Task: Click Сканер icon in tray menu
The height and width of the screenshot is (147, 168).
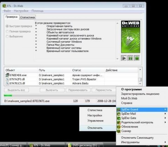Action: (x=119, y=131)
